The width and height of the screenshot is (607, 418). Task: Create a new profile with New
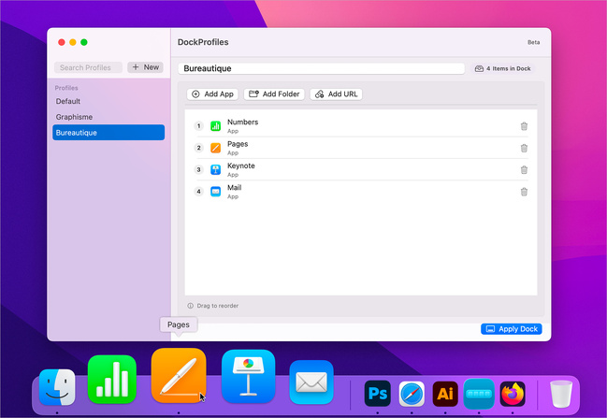point(146,67)
